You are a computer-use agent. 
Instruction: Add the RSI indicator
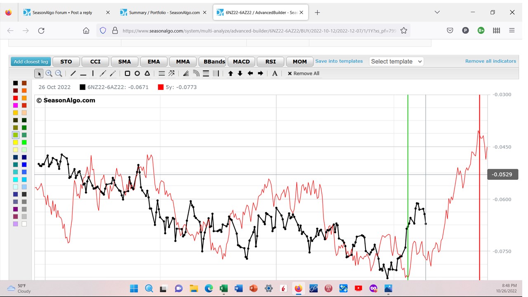[271, 61]
